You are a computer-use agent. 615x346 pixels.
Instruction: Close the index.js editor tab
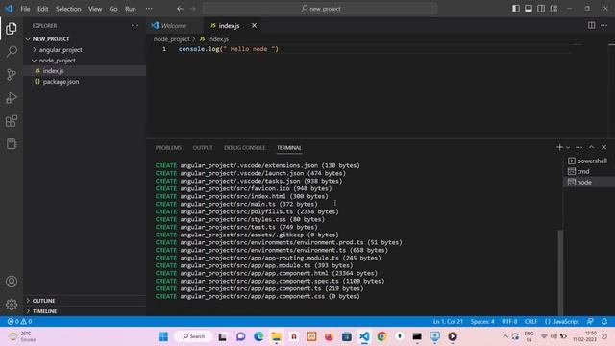click(254, 26)
